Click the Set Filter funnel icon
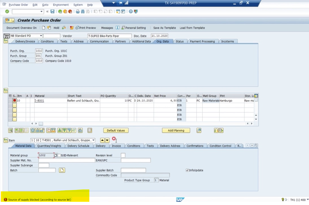This screenshot has height=205, width=309. point(69,130)
